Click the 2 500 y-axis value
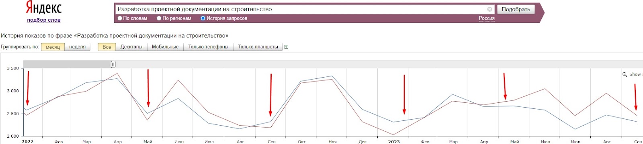 (x=13, y=114)
